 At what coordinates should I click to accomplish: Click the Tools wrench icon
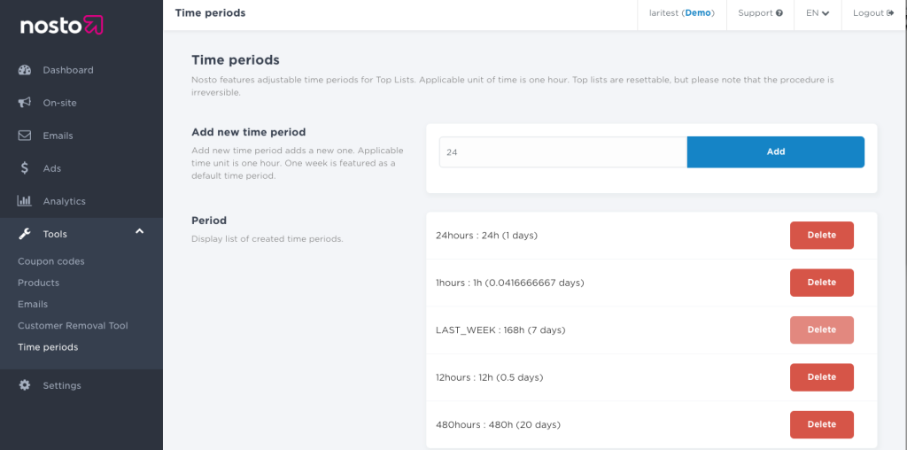point(25,234)
